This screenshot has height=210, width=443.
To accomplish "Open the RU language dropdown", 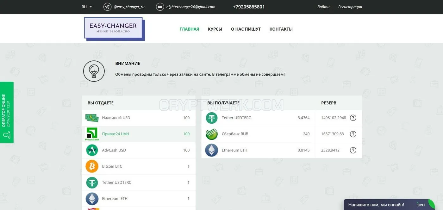I will [87, 7].
